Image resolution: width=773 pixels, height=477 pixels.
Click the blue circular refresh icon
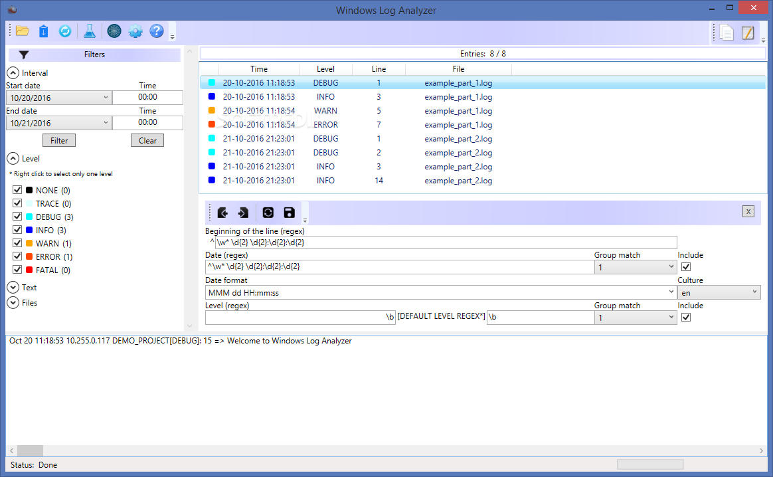65,31
